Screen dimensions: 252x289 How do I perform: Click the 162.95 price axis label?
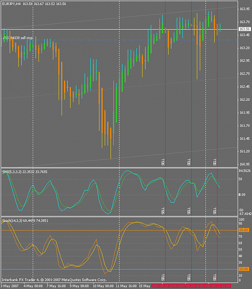[245, 61]
